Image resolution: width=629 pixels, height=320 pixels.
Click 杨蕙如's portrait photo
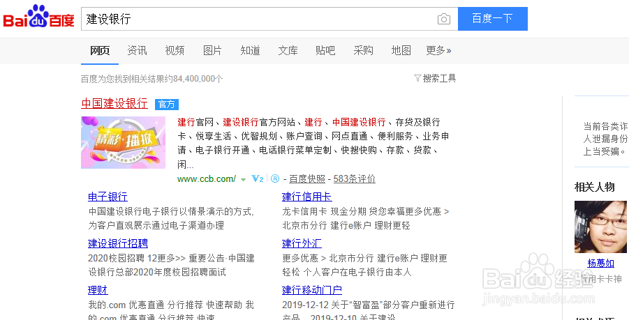point(600,227)
